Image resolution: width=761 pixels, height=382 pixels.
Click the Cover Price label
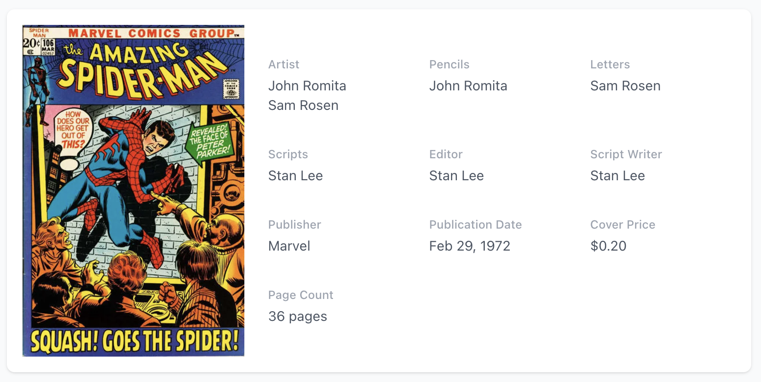coord(622,225)
